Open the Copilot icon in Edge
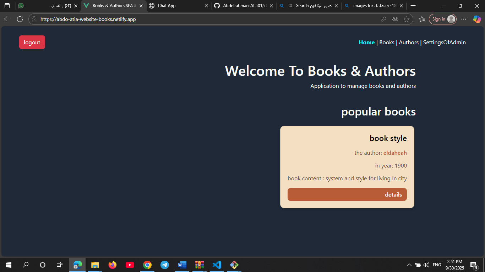Screen dimensions: 485x272 pyautogui.click(x=477, y=19)
